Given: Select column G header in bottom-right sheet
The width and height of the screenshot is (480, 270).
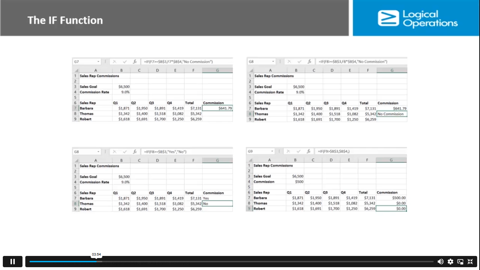Looking at the screenshot, I should pos(391,160).
